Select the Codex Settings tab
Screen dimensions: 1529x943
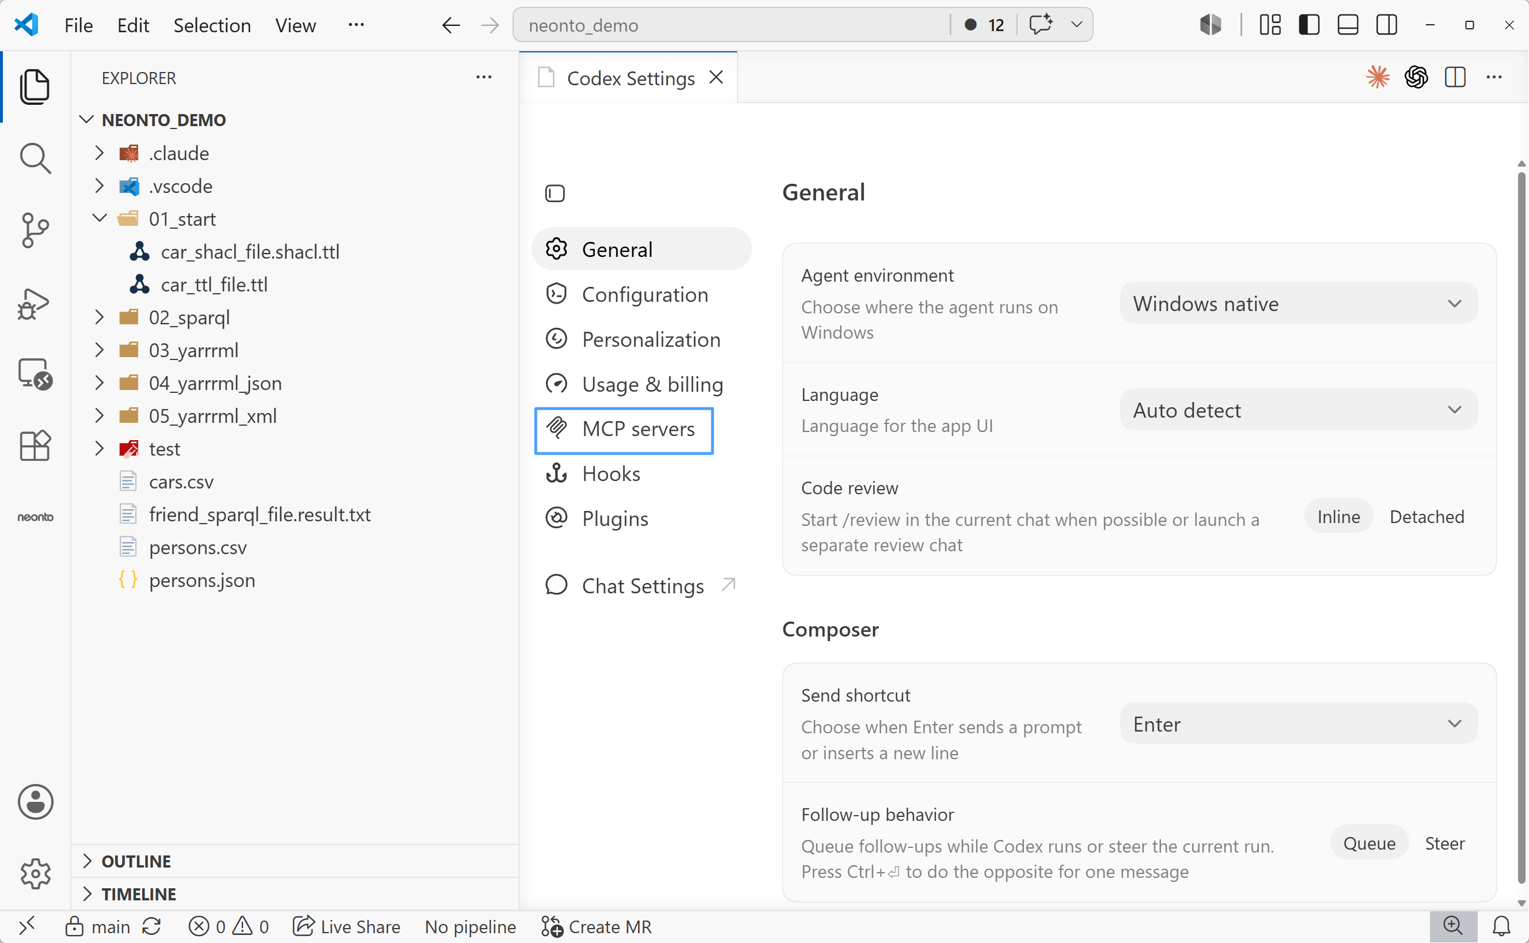coord(628,78)
